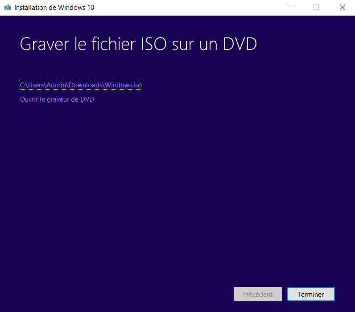Open the C:\Users\Admin\Downloads\Windows.iso file link
Image resolution: width=355 pixels, height=312 pixels.
[x=81, y=85]
